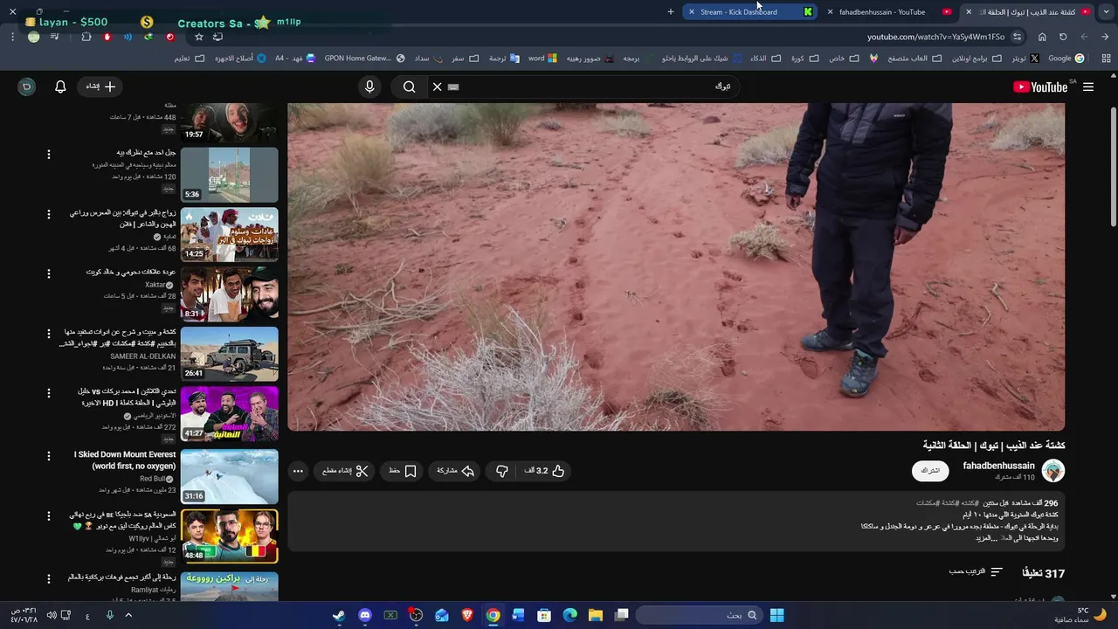The width and height of the screenshot is (1118, 629).
Task: Open options menu for 14:25 wedding video
Action: (x=49, y=214)
